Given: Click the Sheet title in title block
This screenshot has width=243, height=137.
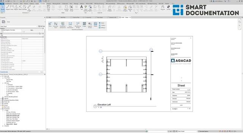Looking at the screenshot, I should pos(181,86).
